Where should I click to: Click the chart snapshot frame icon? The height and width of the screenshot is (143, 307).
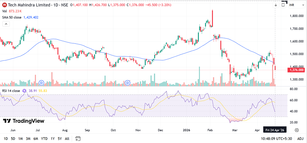(283, 5)
